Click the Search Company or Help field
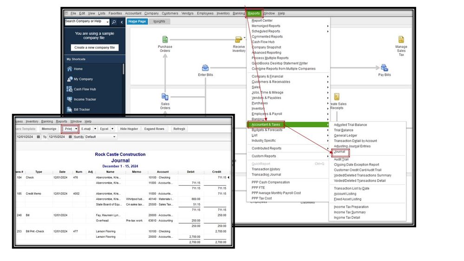Image resolution: width=464 pixels, height=261 pixels. point(85,22)
